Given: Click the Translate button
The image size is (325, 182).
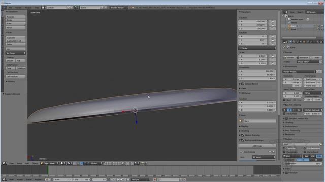Looking at the screenshot, I should pos(16,17).
